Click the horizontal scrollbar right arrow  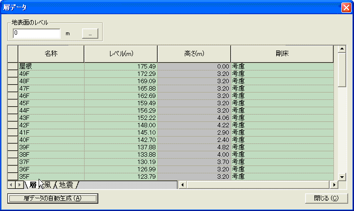334,185
